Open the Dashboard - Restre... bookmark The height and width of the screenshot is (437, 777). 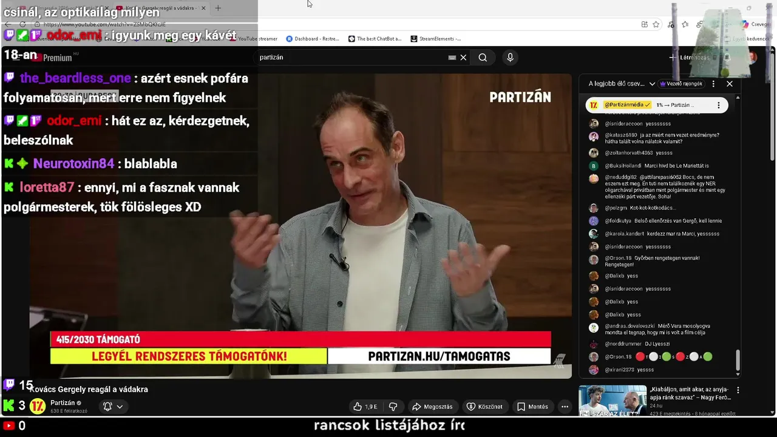tap(312, 39)
